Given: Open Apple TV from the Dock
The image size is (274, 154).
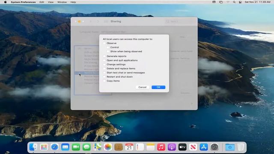Looking at the screenshot, I should click(x=182, y=147).
